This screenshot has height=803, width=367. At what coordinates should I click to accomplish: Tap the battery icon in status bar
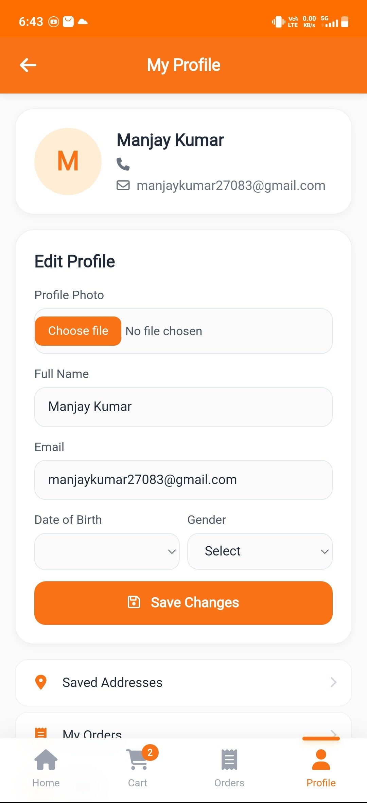click(345, 22)
